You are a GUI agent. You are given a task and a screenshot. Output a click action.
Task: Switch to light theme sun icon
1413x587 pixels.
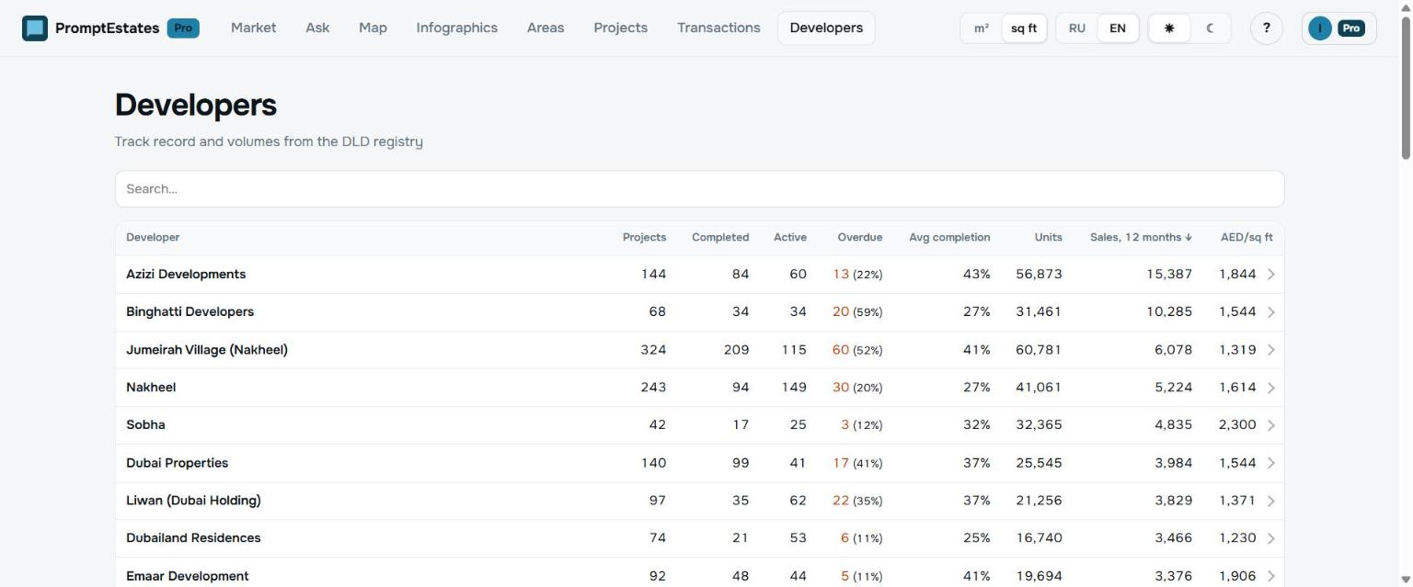click(x=1169, y=28)
